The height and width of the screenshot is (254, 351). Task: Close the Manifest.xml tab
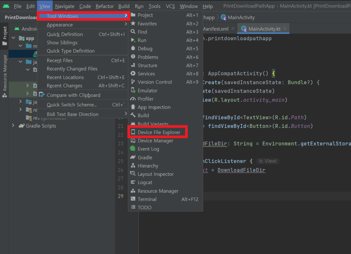[x=233, y=28]
